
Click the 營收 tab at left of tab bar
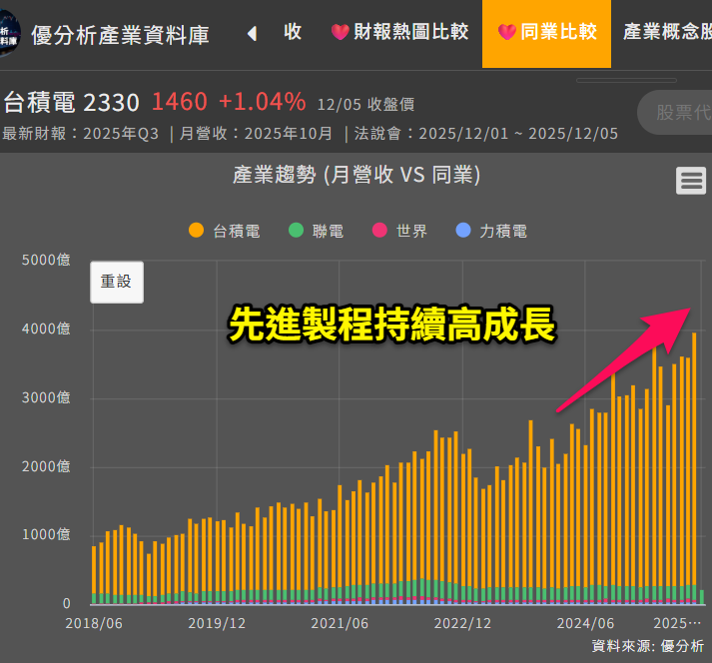(292, 32)
